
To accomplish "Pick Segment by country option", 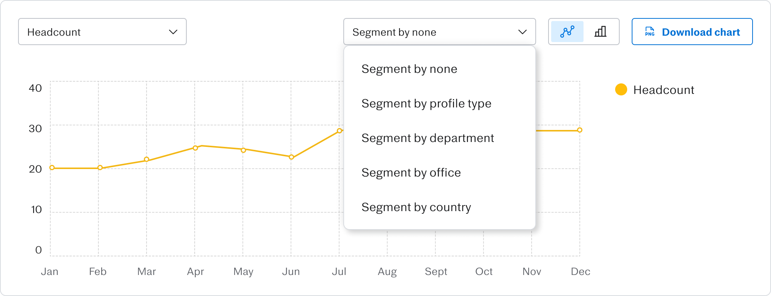I will coord(416,207).
